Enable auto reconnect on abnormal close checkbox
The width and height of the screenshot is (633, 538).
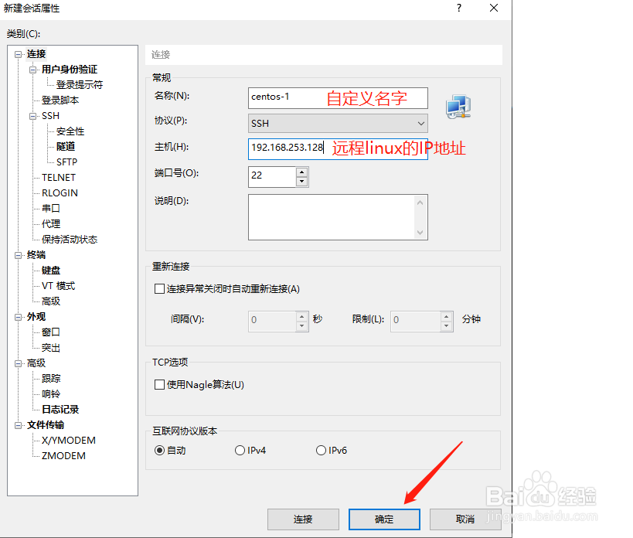pyautogui.click(x=159, y=289)
